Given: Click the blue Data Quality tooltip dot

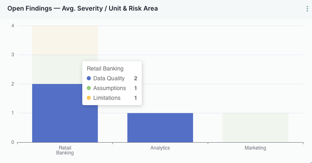Looking at the screenshot, I should point(89,78).
